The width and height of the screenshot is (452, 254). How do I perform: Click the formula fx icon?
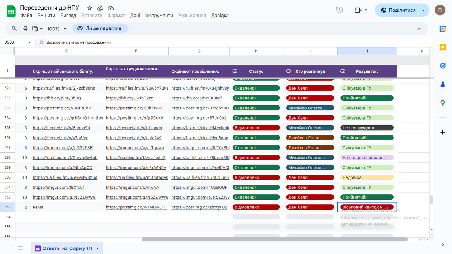[41, 42]
